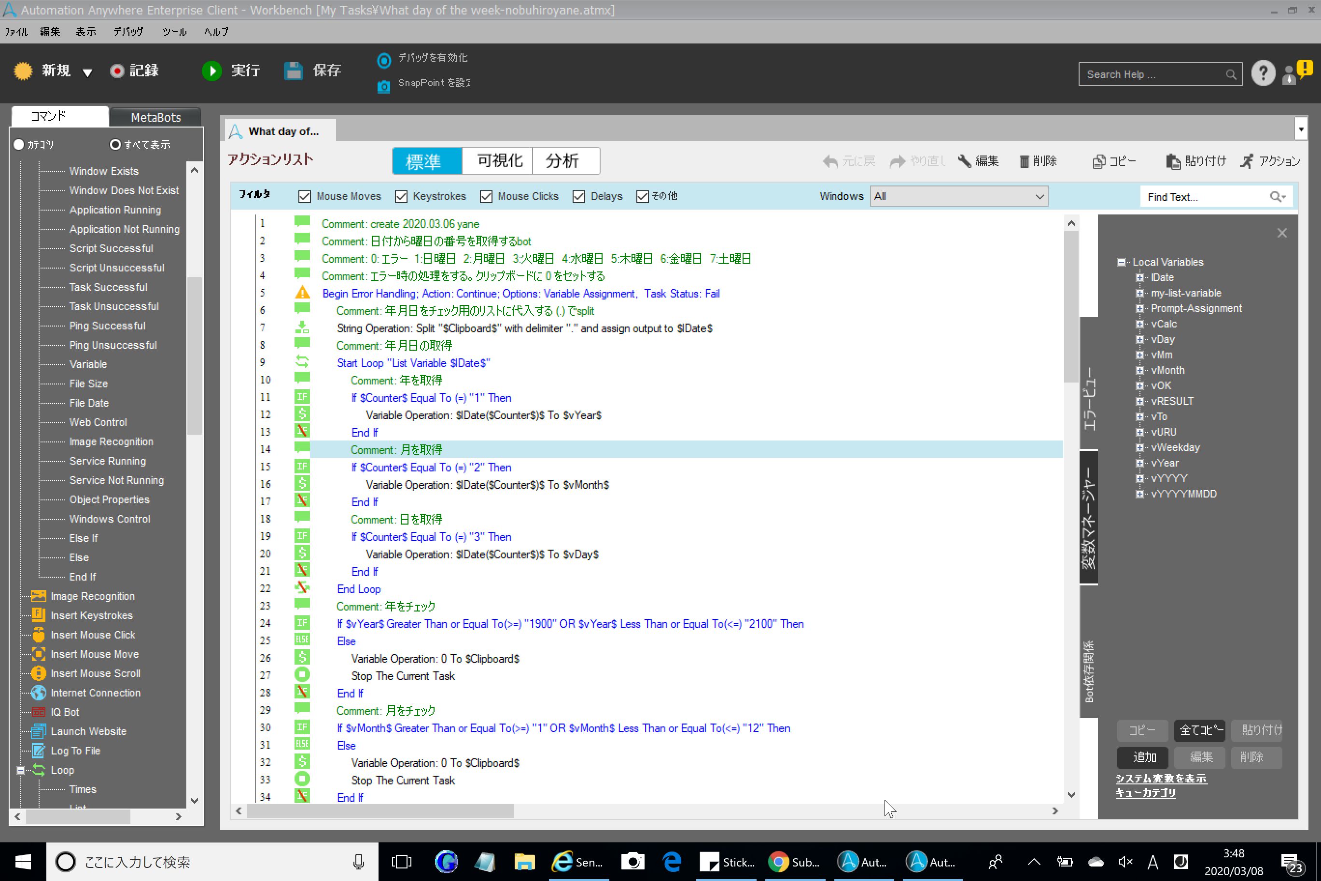Select the すべて表示 radio button

coord(115,144)
